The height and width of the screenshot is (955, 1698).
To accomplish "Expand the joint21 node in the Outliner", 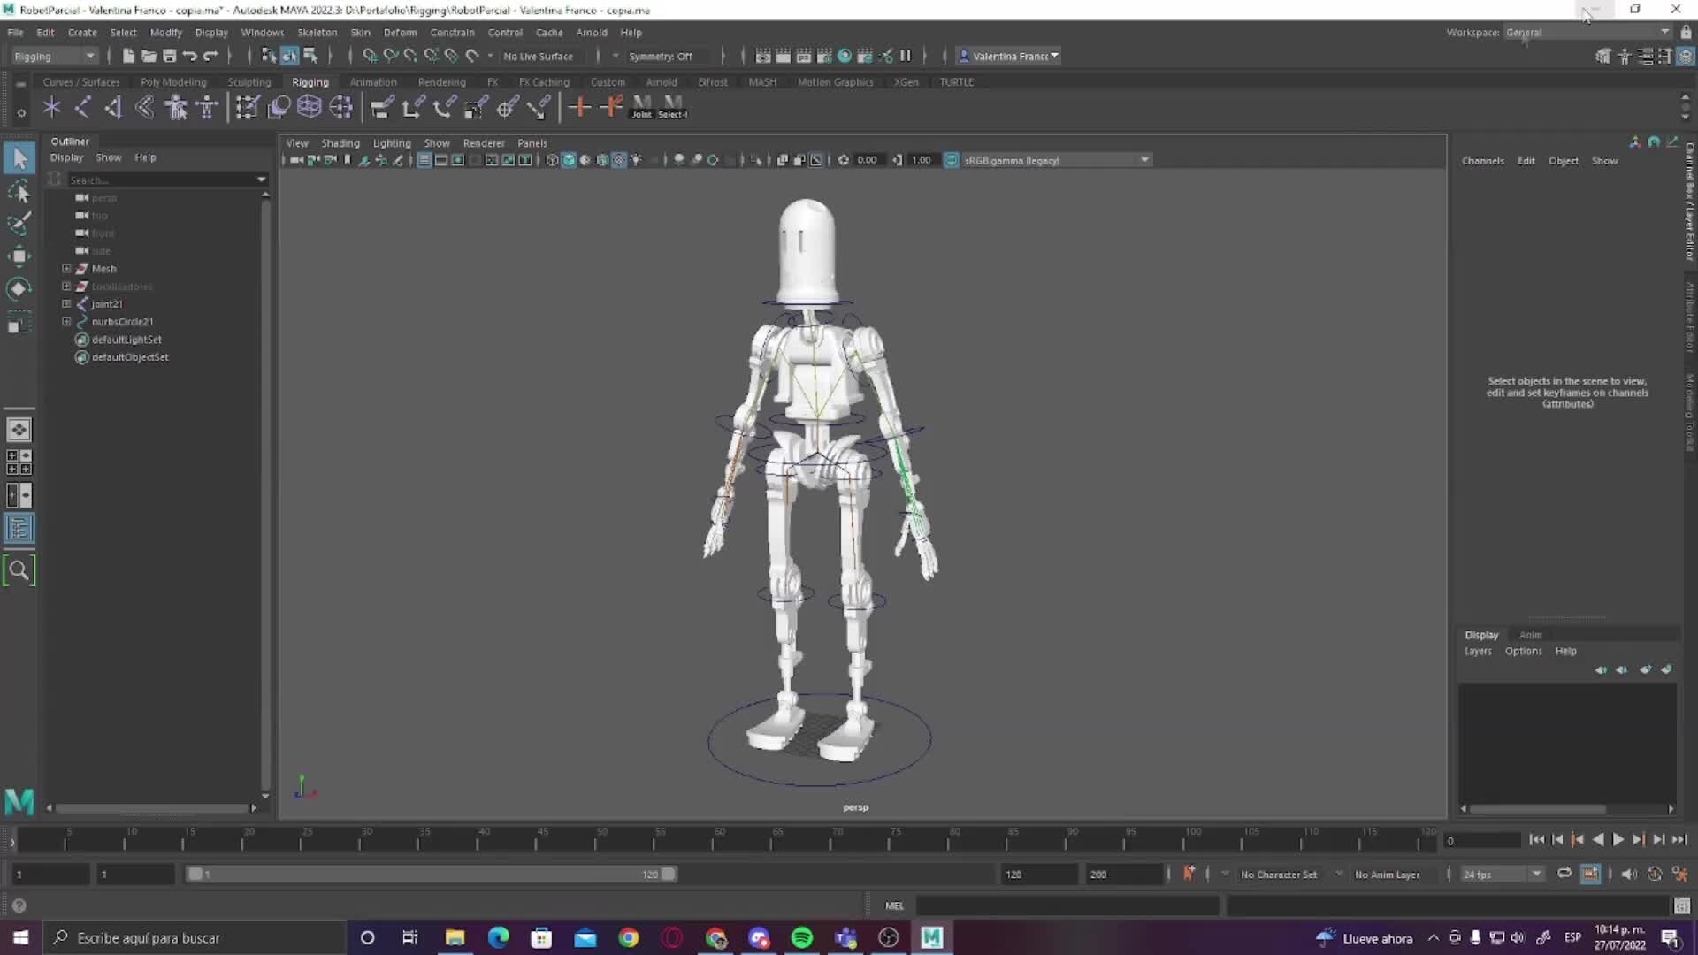I will [66, 303].
